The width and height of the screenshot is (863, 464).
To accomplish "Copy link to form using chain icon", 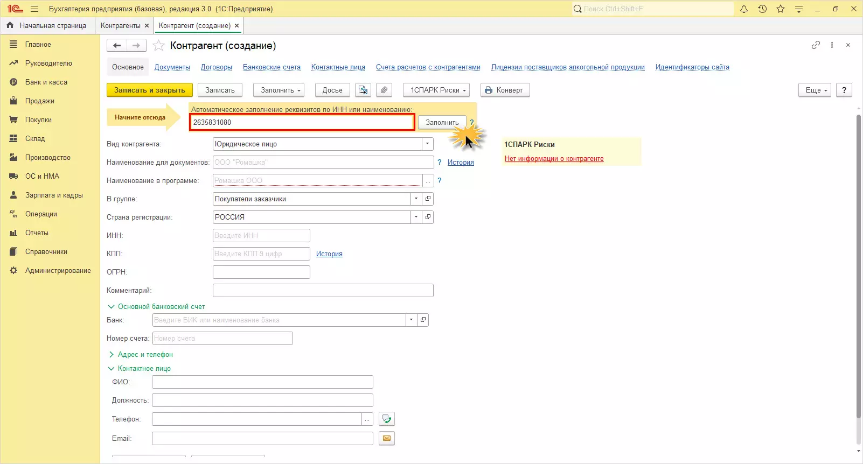I will (x=816, y=45).
